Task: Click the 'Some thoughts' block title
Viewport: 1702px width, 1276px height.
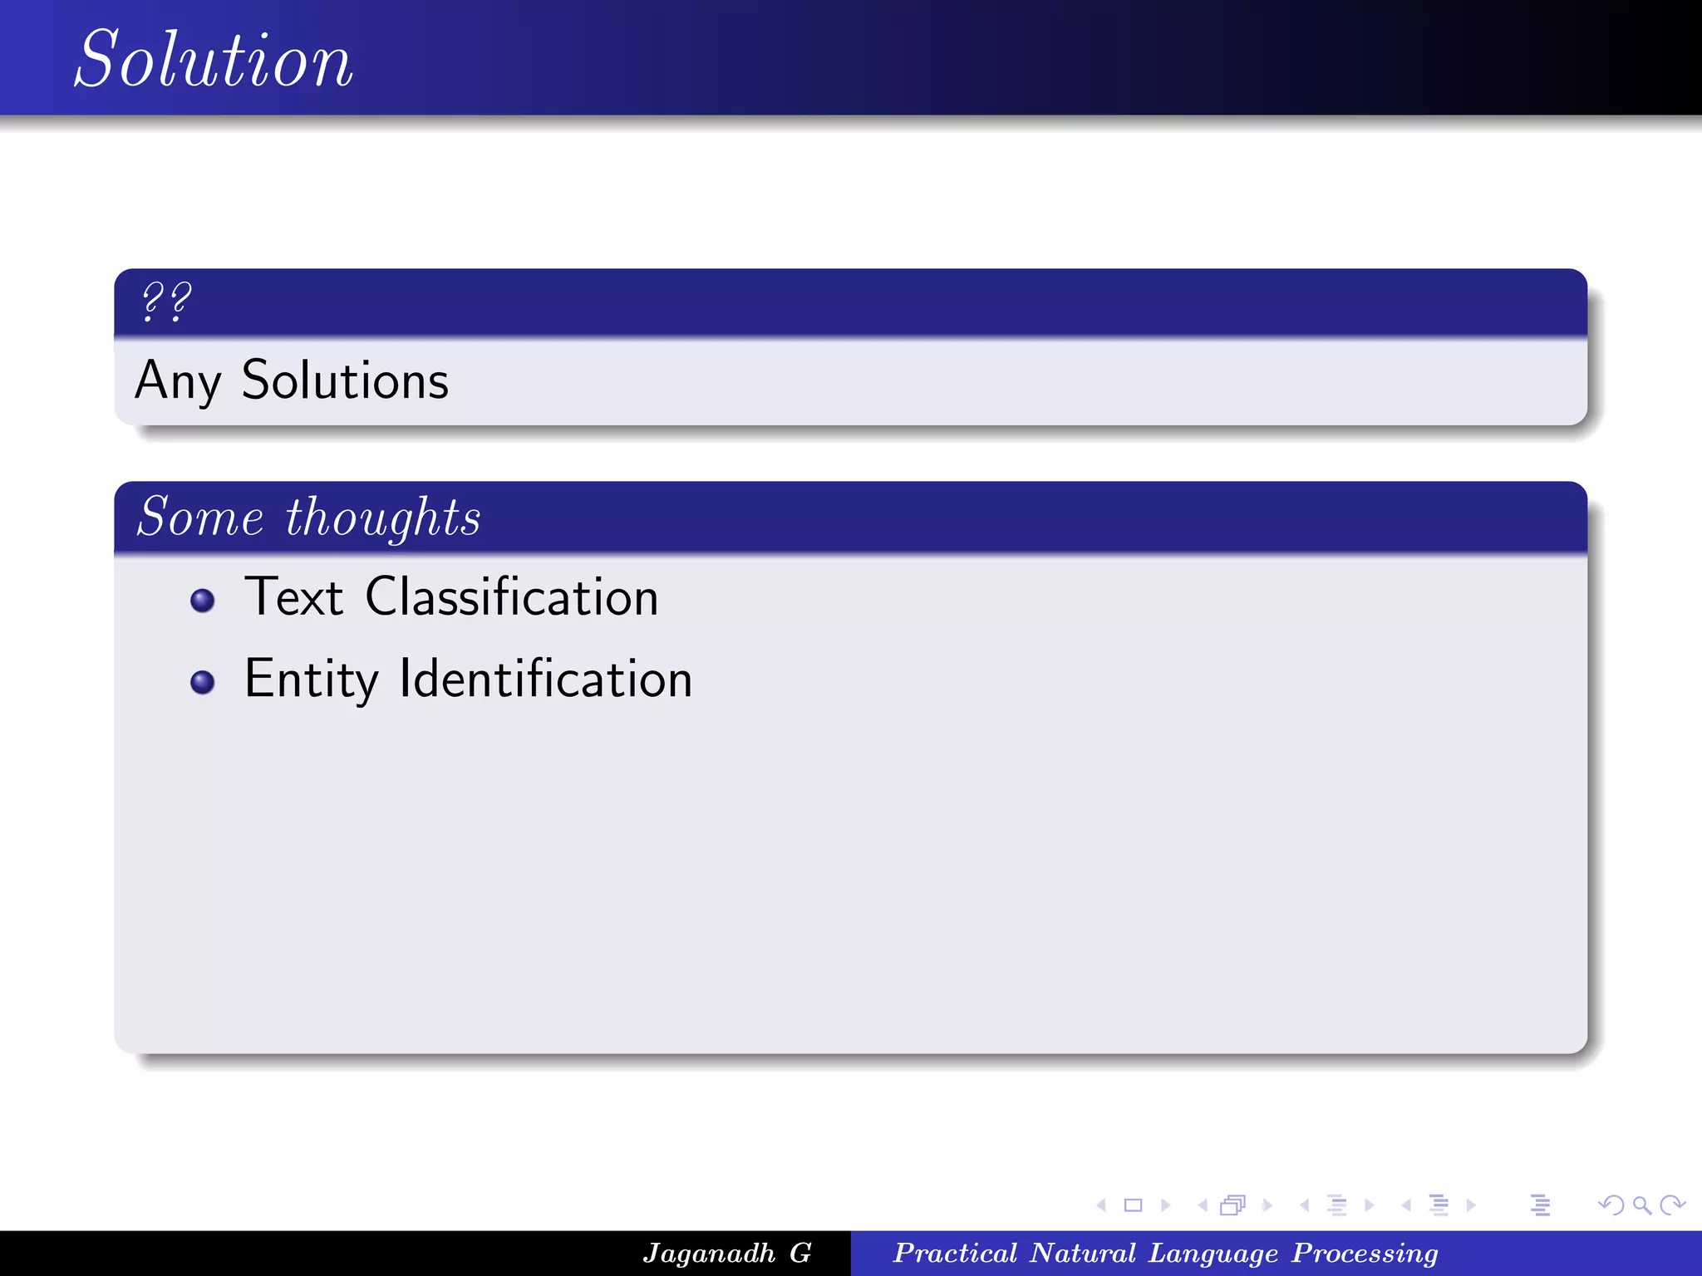Action: [x=309, y=517]
